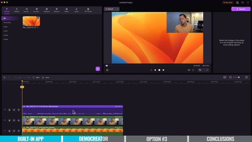Hide the Microphone track

[14, 110]
